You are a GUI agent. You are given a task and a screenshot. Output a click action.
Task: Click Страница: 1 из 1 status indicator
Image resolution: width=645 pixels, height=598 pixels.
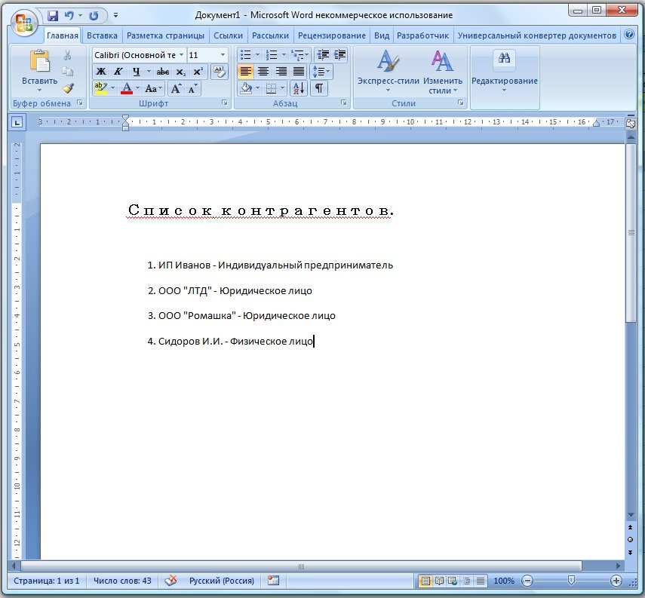[x=47, y=581]
